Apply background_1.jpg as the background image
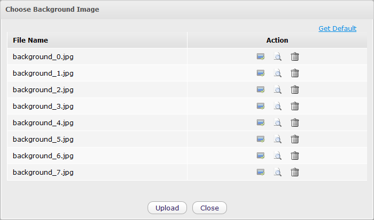 click(261, 73)
